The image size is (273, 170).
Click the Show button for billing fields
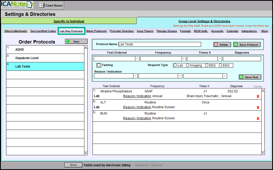point(73,165)
